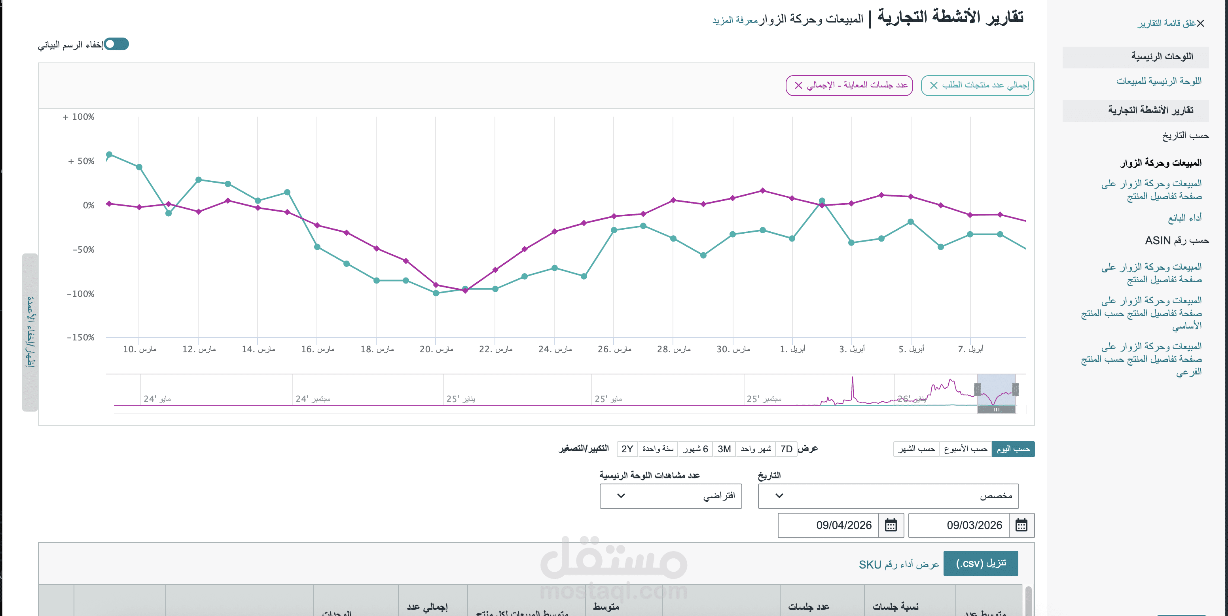Toggle show/hide columns side panel
Viewport: 1228px width, 616px height.
click(x=30, y=332)
